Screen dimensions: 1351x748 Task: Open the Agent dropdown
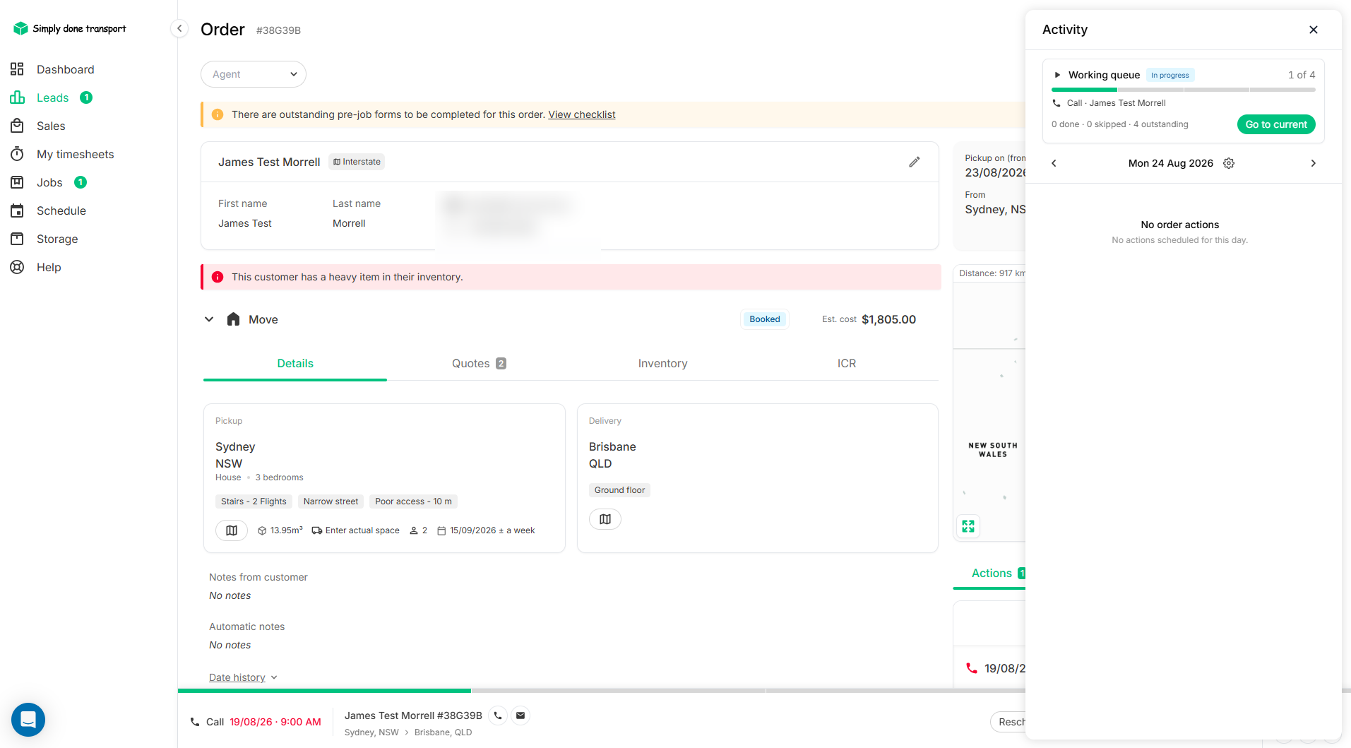254,74
